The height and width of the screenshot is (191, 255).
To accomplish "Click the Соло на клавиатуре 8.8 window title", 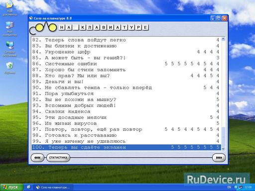I will pos(53,18).
